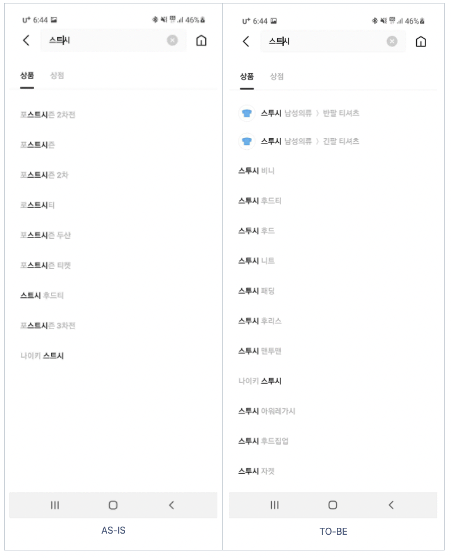Screen dimensions: 451x558
Task: Select the 포스트시즌 2차전 suggestion
Action: coord(48,115)
